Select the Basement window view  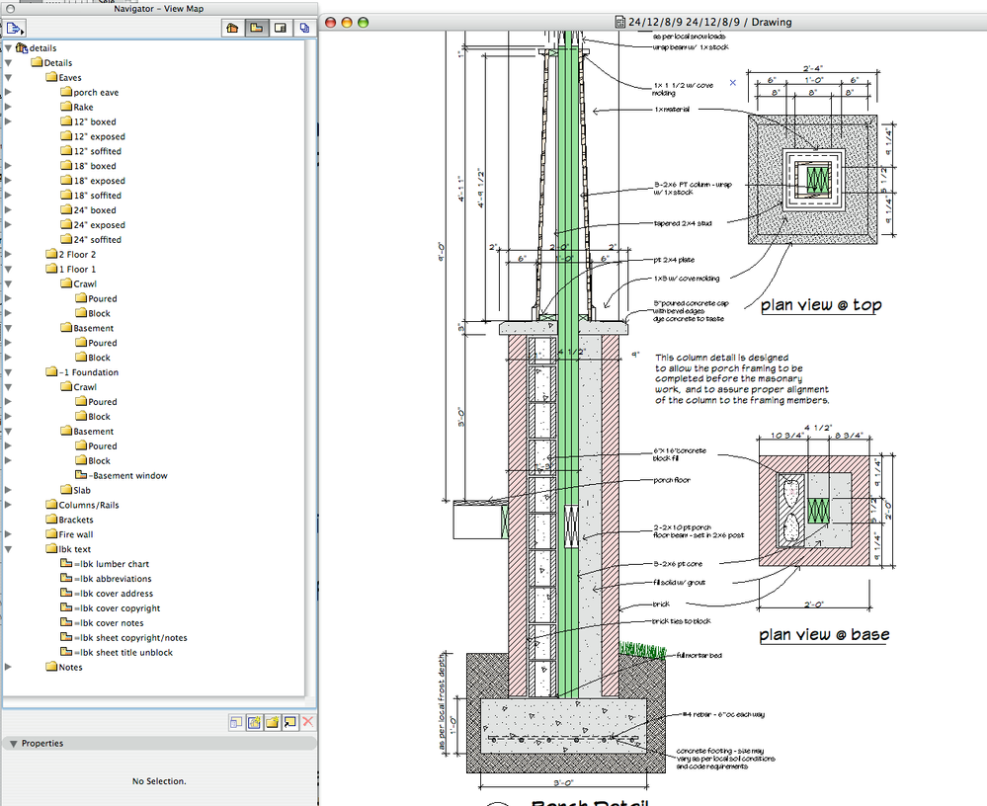click(x=128, y=475)
